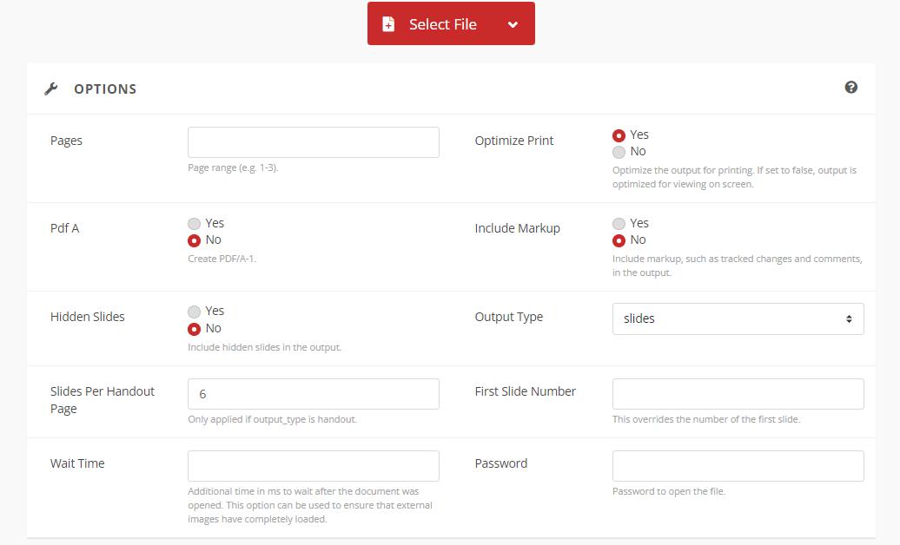Click the Output Type selector arrows
This screenshot has height=545, width=900.
pos(850,318)
